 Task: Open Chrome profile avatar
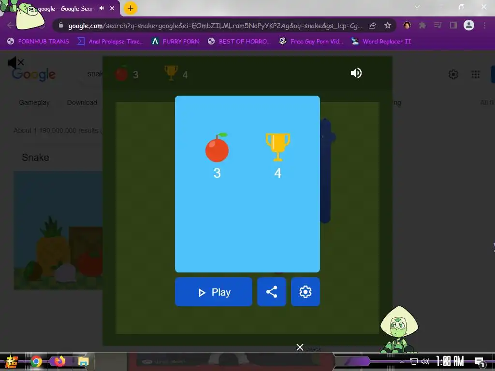(469, 25)
